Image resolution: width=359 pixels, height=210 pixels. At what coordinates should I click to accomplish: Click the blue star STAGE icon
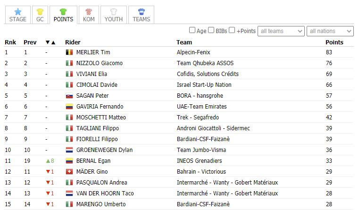[17, 11]
